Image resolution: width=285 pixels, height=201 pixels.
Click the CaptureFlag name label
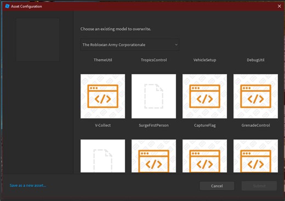pyautogui.click(x=204, y=125)
